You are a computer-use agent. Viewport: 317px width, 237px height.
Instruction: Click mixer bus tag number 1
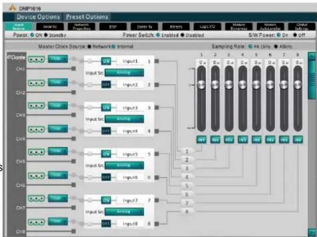[x=187, y=151]
